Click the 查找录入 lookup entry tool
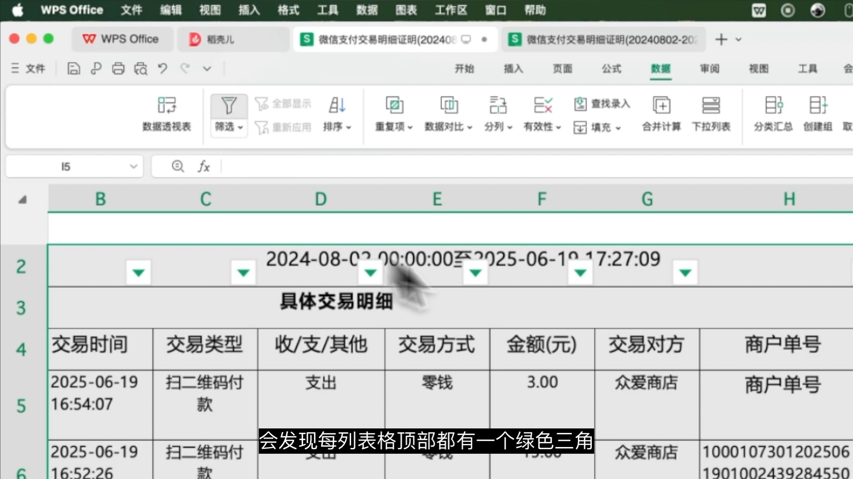This screenshot has height=479, width=853. click(601, 104)
